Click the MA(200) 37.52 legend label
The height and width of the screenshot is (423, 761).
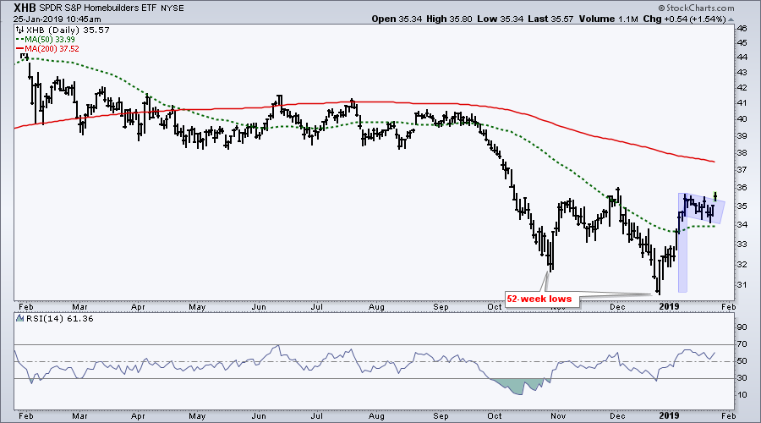coord(52,48)
